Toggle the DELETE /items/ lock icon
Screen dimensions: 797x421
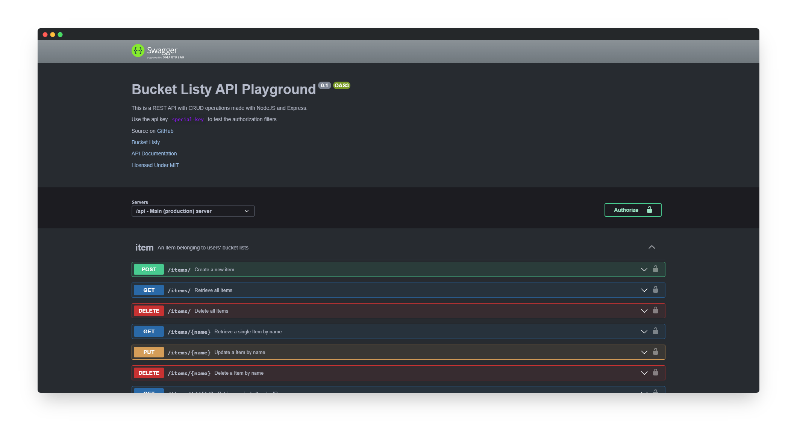coord(655,310)
